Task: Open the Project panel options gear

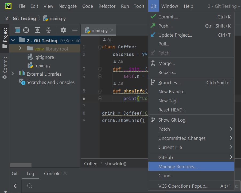Action: click(x=63, y=30)
